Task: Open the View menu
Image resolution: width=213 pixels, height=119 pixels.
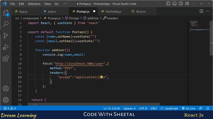Action: point(47,4)
